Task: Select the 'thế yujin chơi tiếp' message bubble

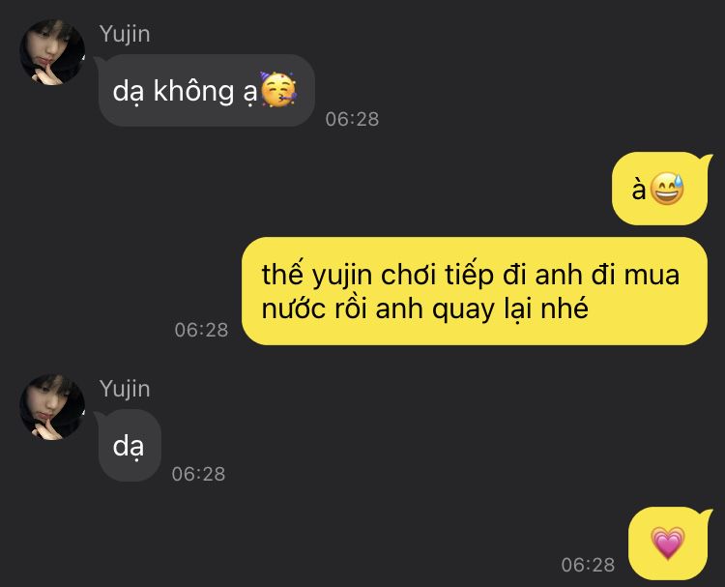Action: (x=475, y=291)
